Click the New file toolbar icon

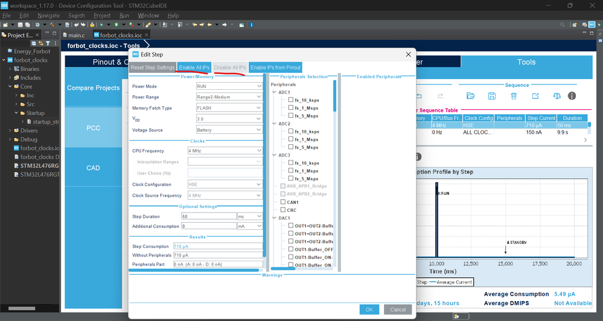[5, 25]
